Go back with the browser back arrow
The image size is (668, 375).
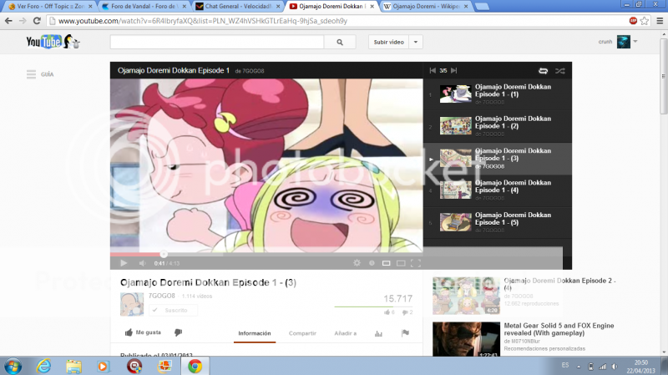click(x=8, y=20)
